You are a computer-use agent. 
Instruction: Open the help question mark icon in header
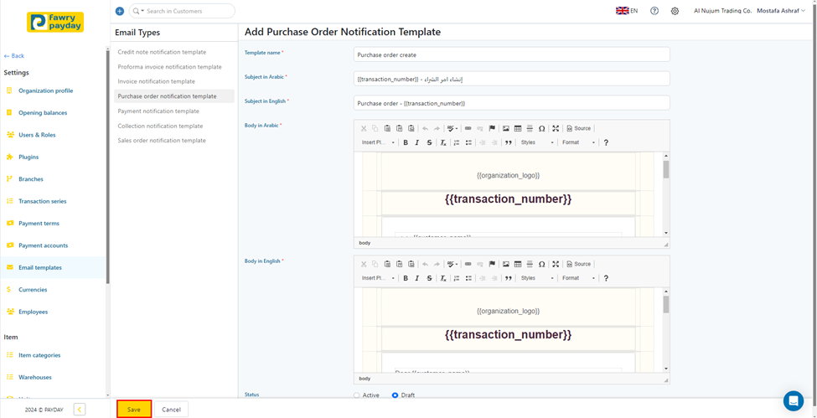(x=654, y=11)
